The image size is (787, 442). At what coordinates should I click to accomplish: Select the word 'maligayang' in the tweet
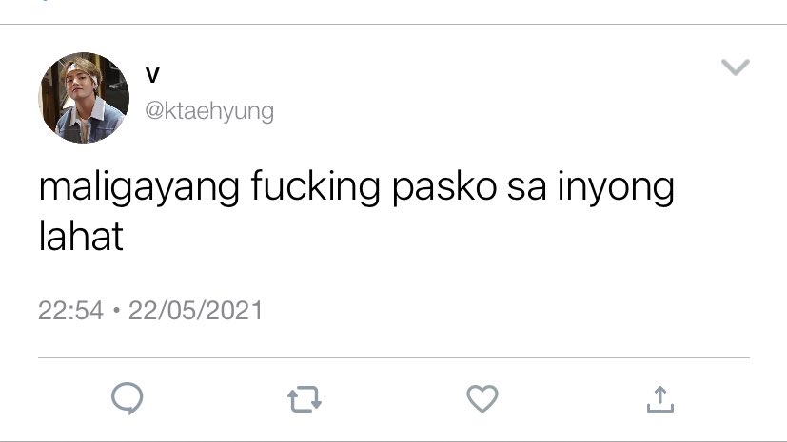tap(139, 187)
